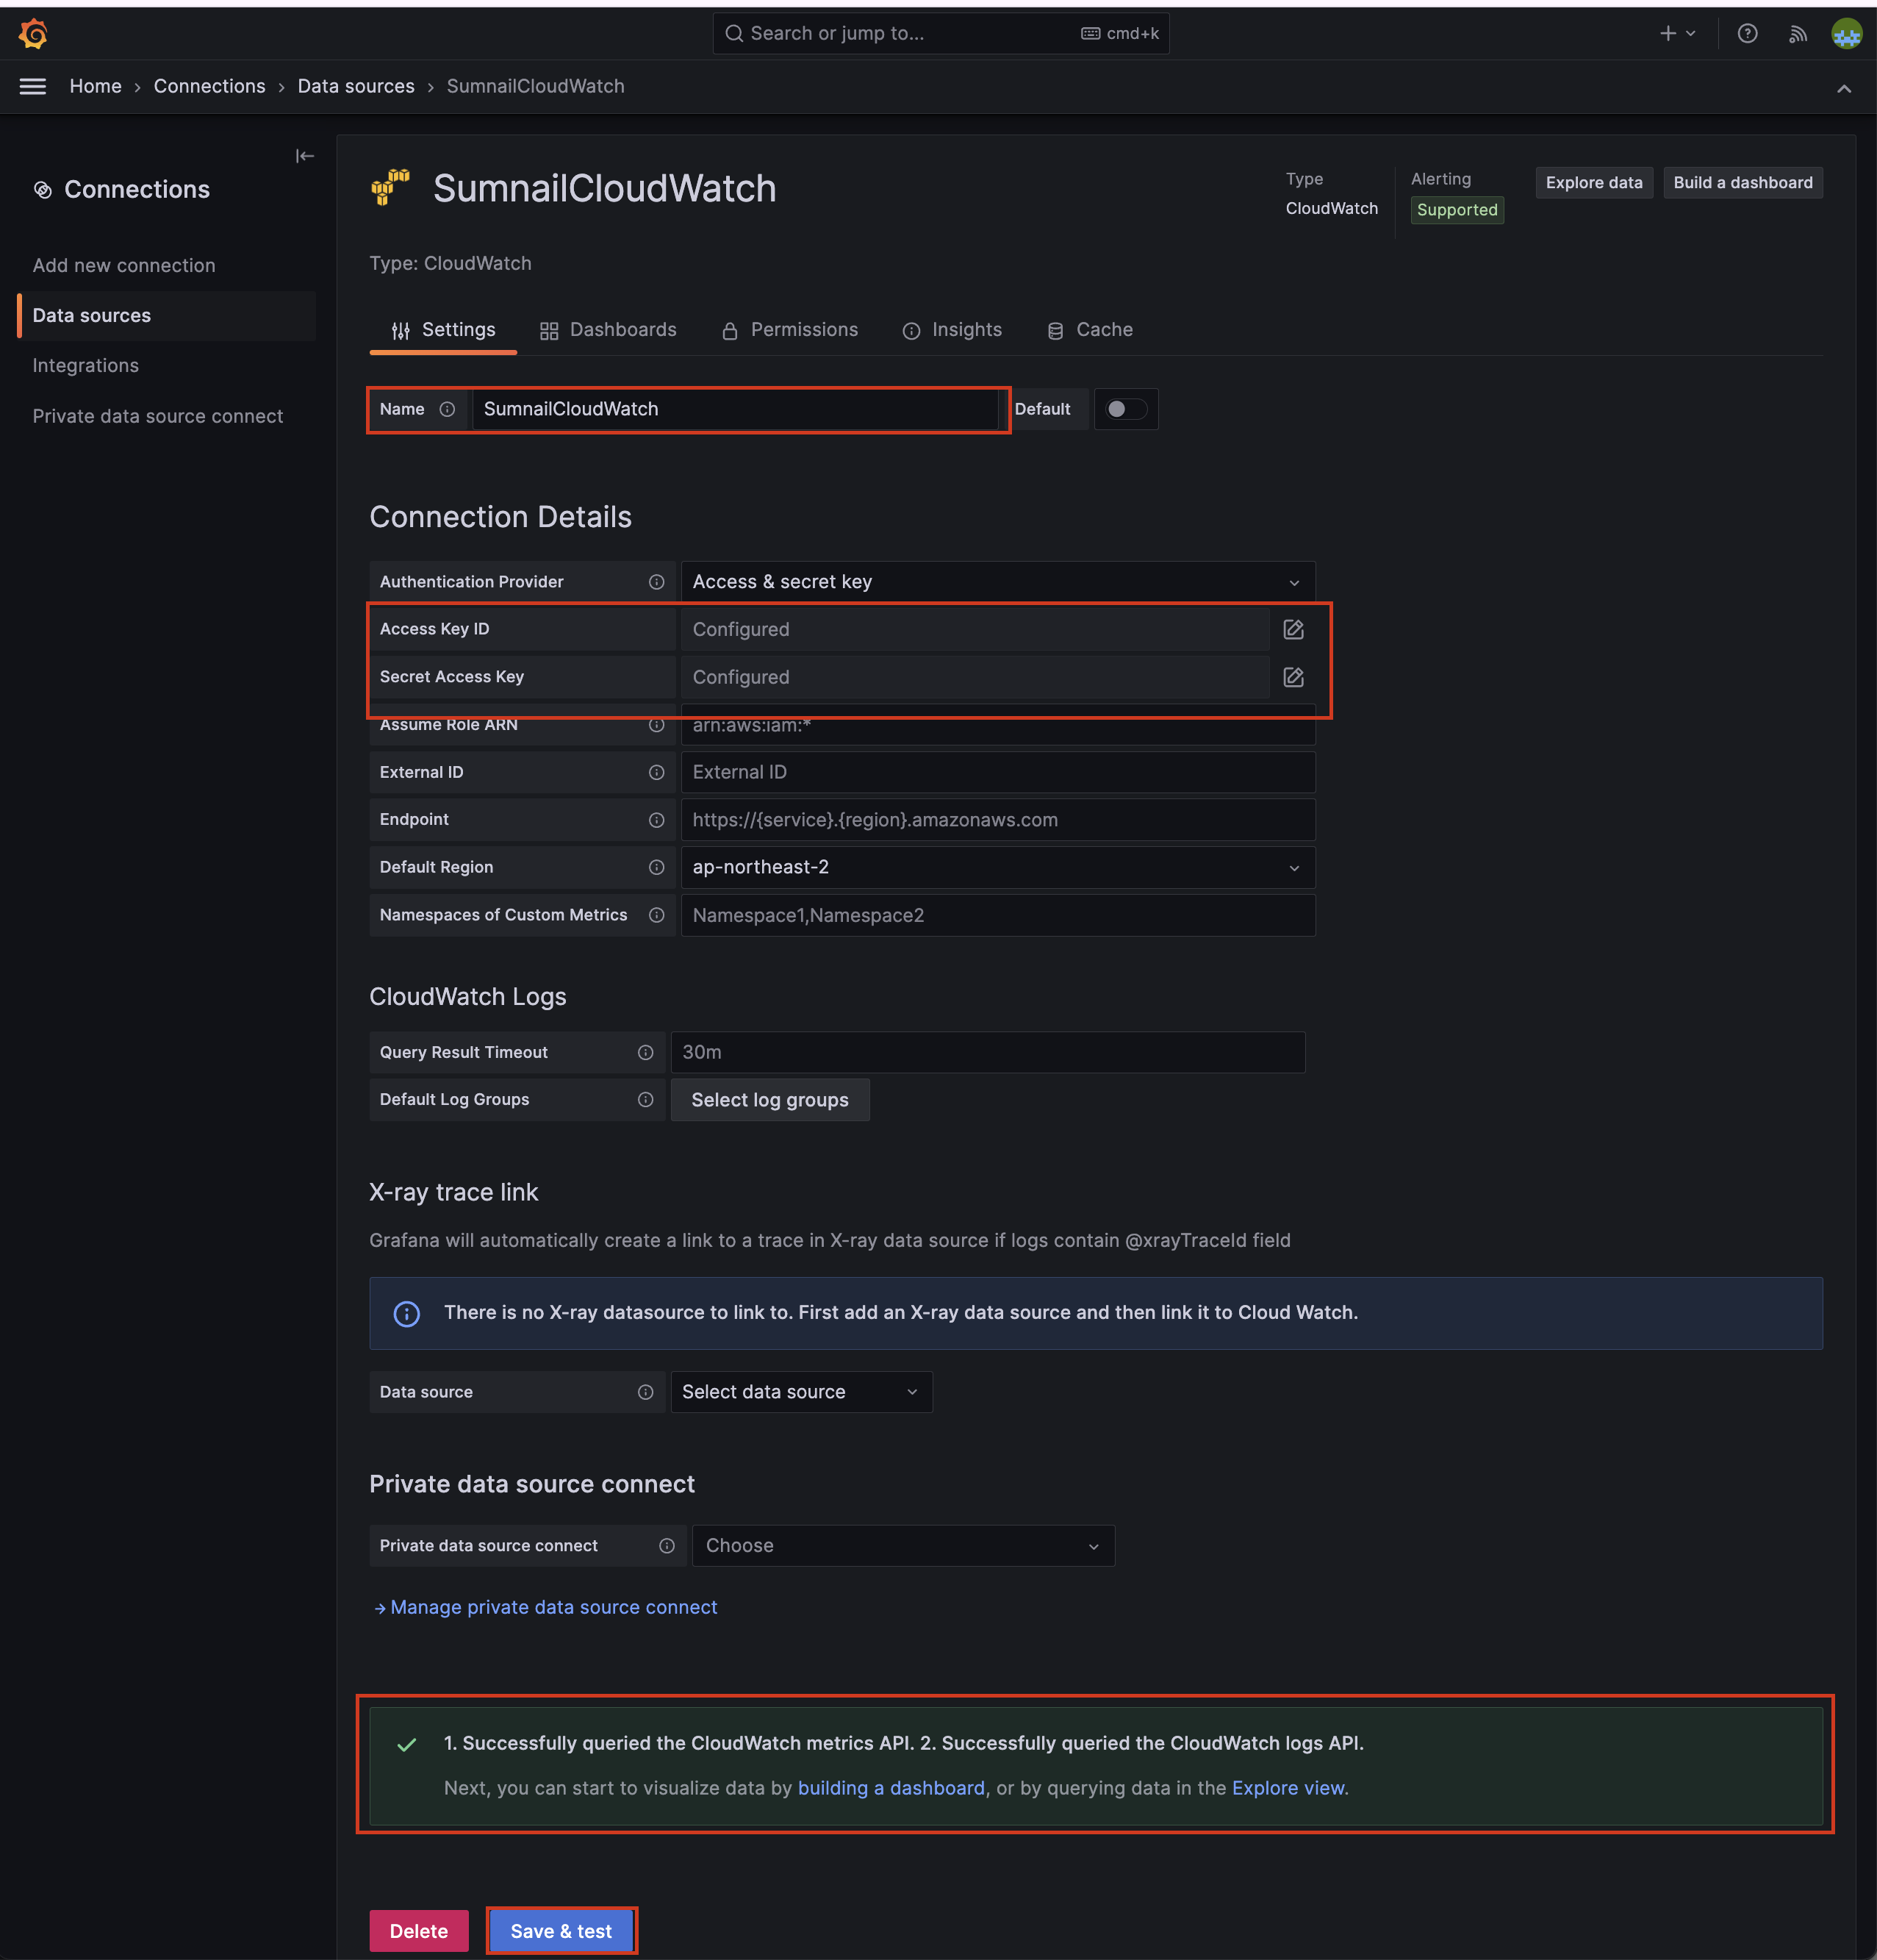Click the Assume Role ARN info icon

point(656,725)
